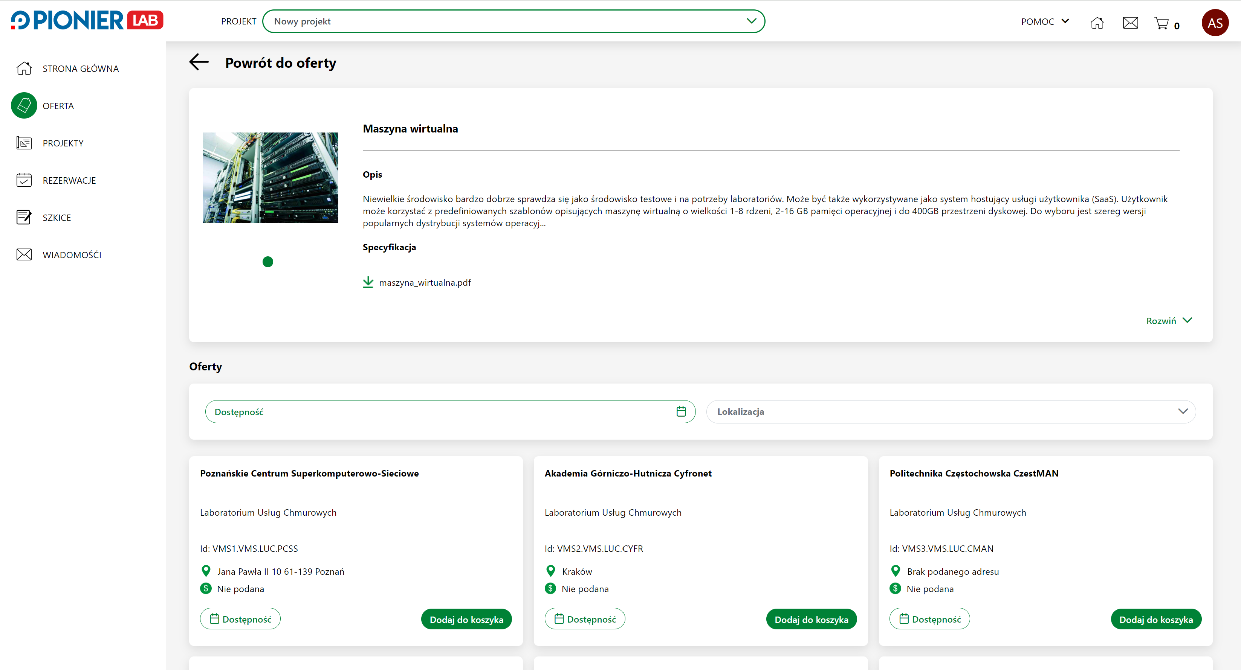This screenshot has width=1241, height=670.
Task: Open the shopping cart icon
Action: tap(1162, 23)
